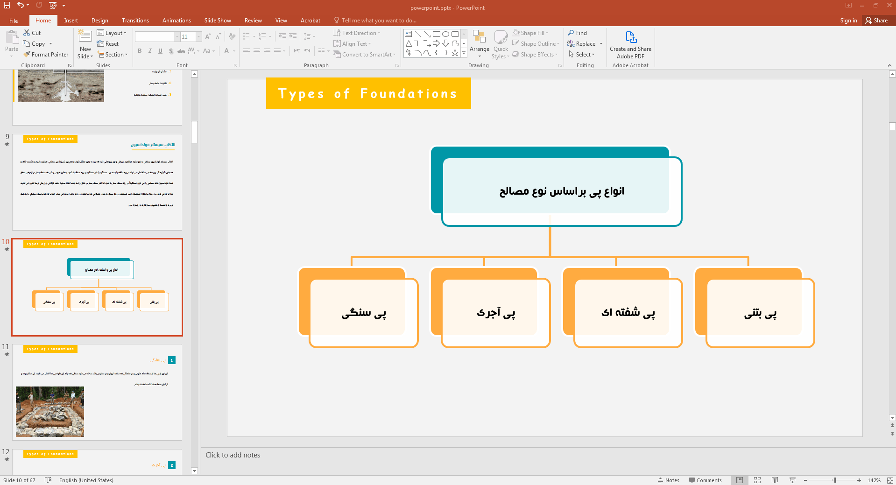This screenshot has width=896, height=485.
Task: Open the font name dropdown
Action: pyautogui.click(x=177, y=36)
